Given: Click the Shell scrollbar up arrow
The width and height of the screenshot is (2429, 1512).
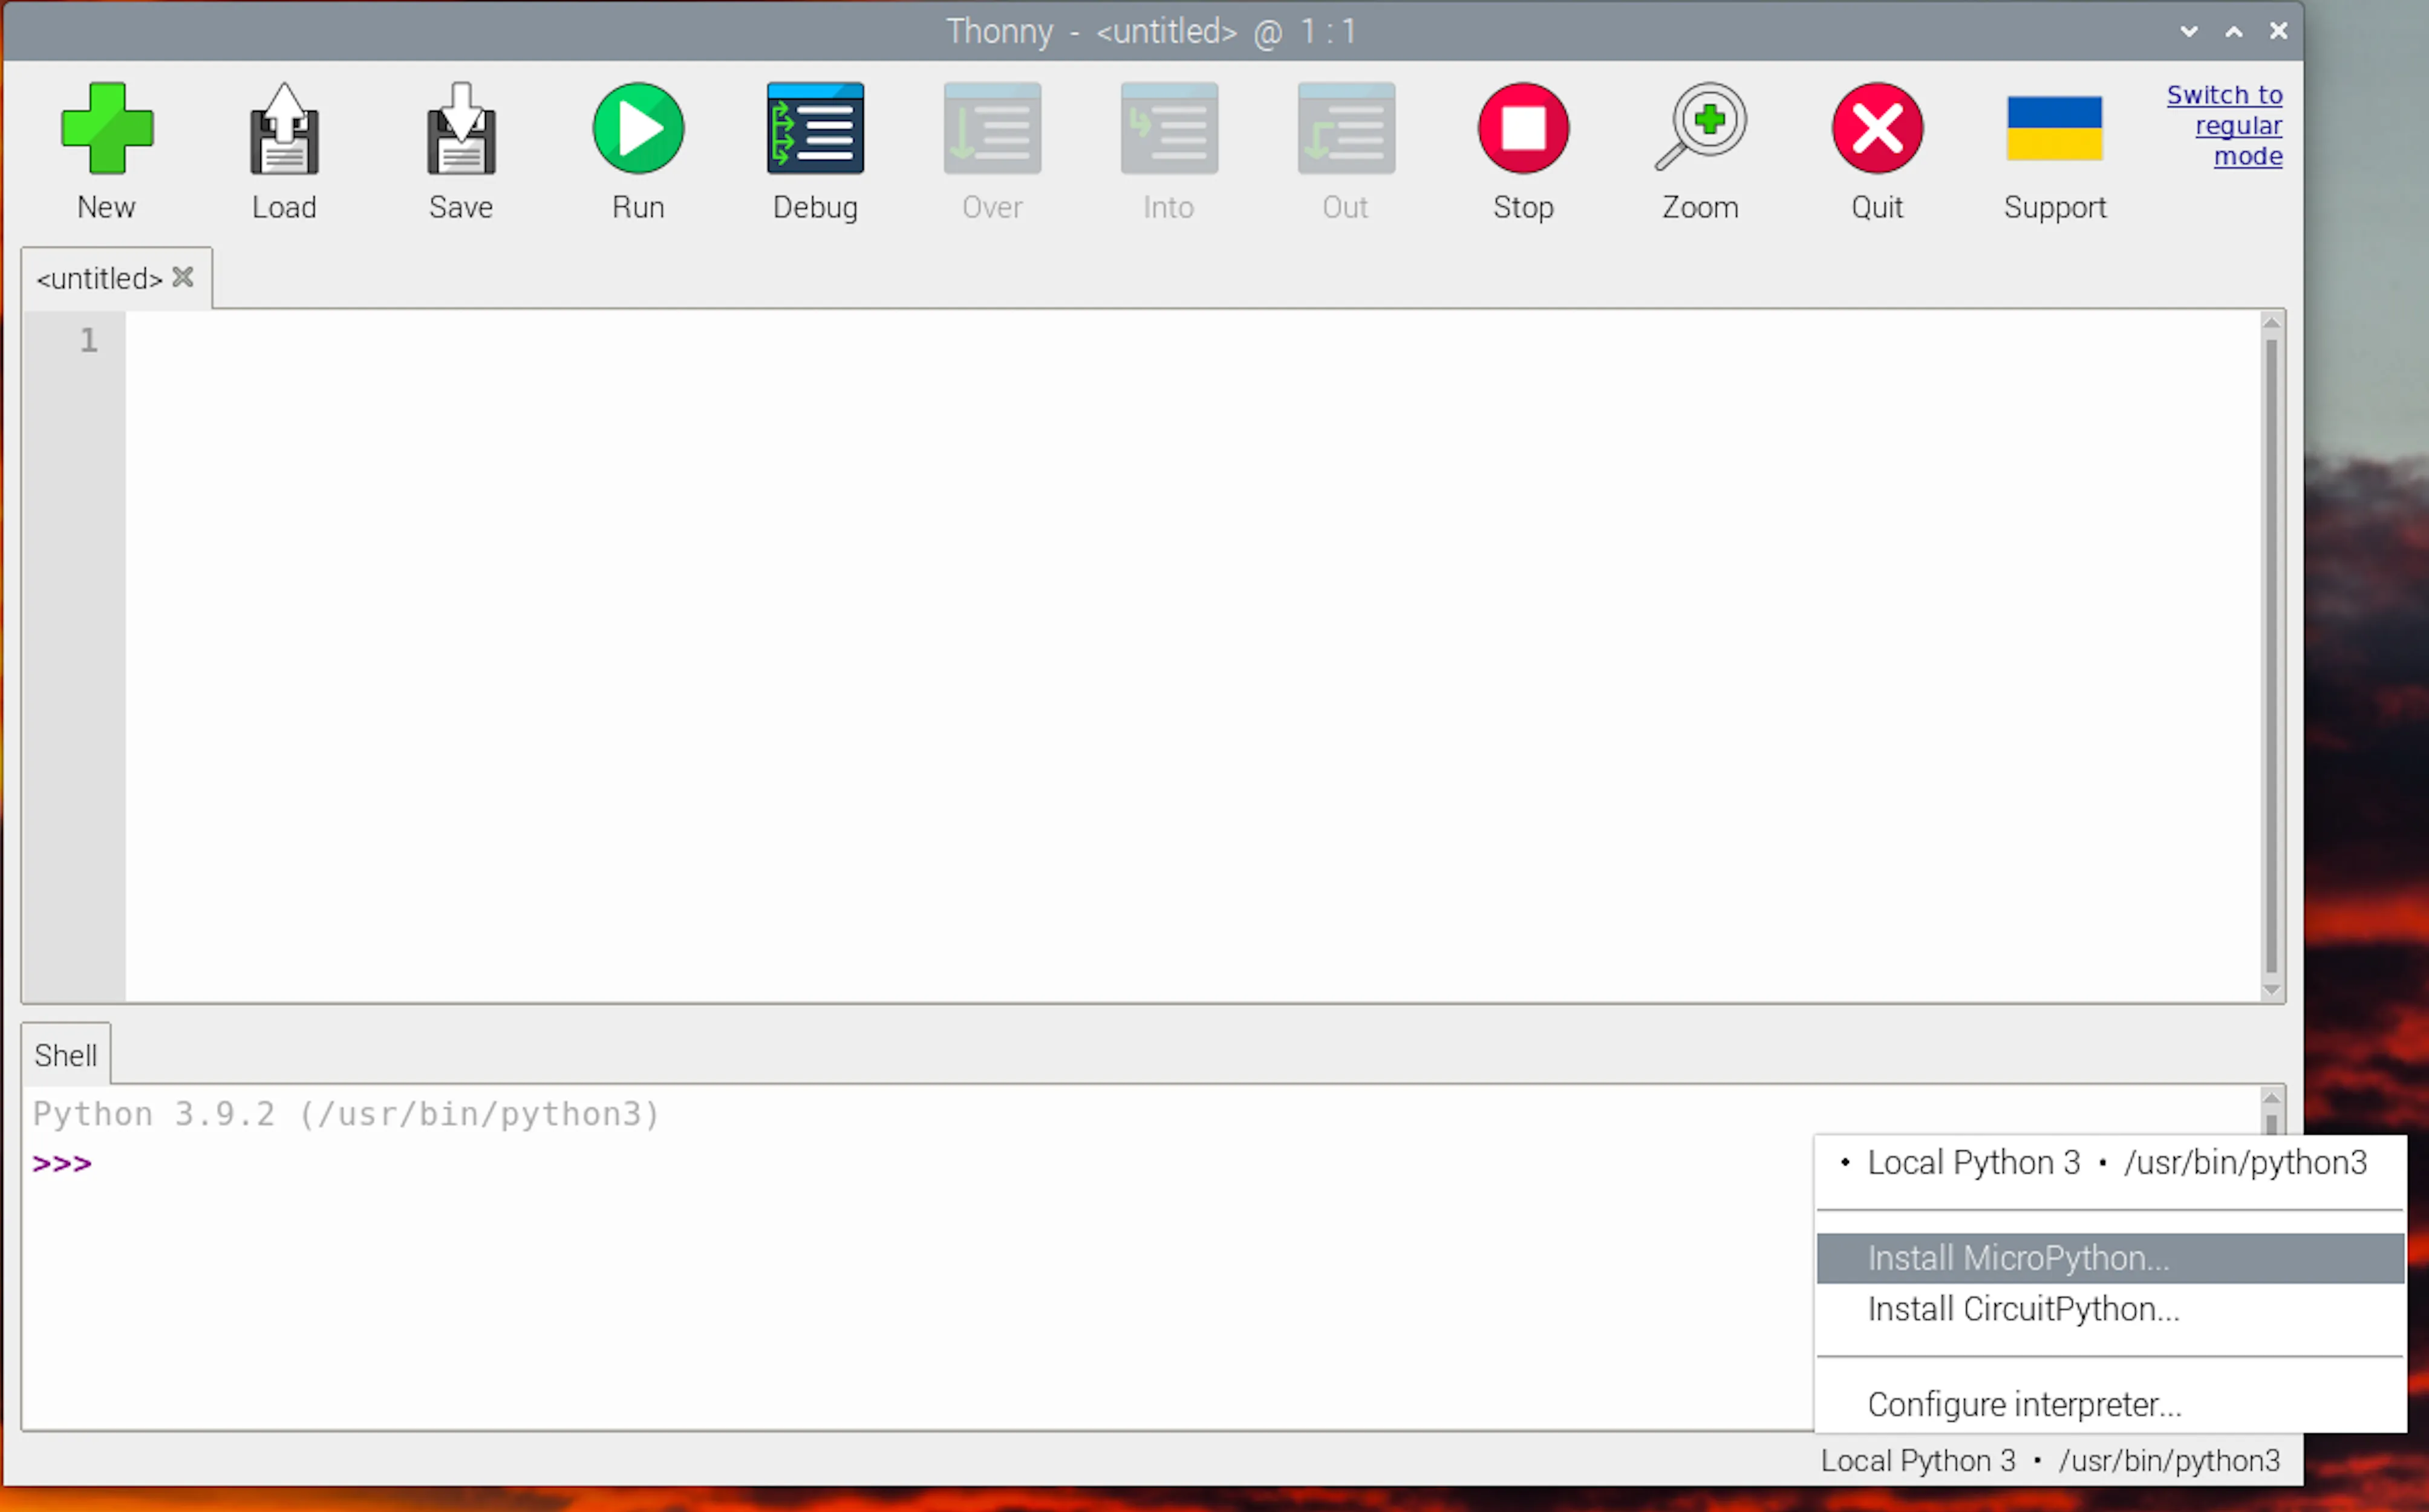Looking at the screenshot, I should 2271,1097.
